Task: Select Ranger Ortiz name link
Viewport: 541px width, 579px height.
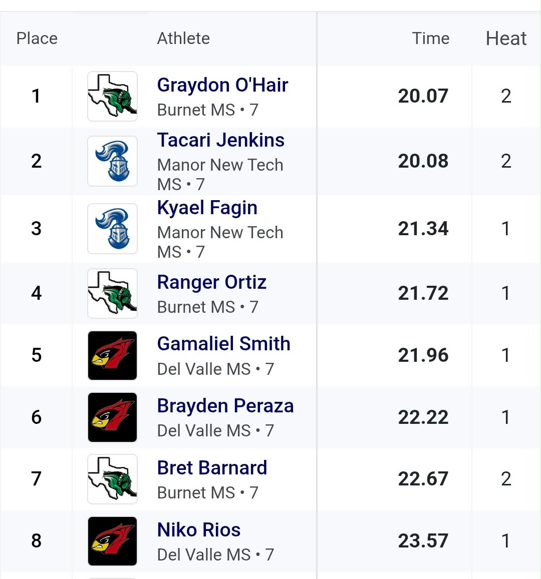Action: point(211,282)
